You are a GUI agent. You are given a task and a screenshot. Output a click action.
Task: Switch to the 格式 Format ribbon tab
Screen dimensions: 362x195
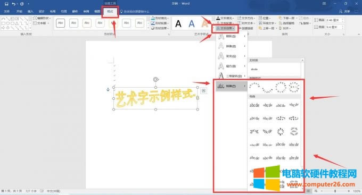(x=110, y=11)
